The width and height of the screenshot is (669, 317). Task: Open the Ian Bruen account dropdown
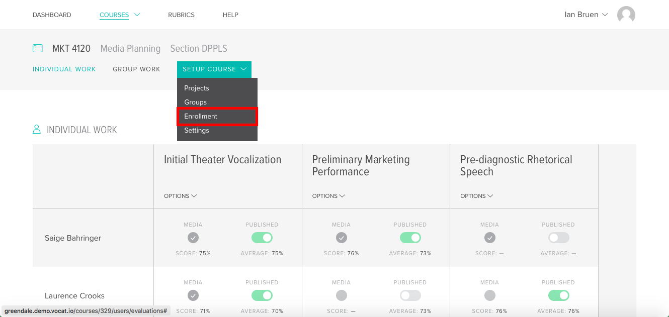586,15
